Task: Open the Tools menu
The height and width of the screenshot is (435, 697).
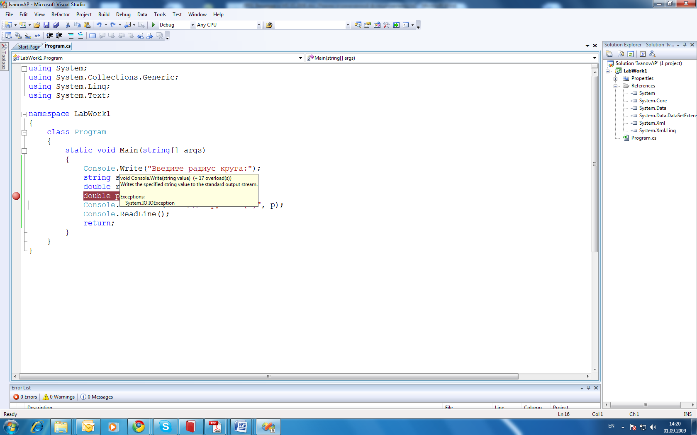Action: click(160, 15)
